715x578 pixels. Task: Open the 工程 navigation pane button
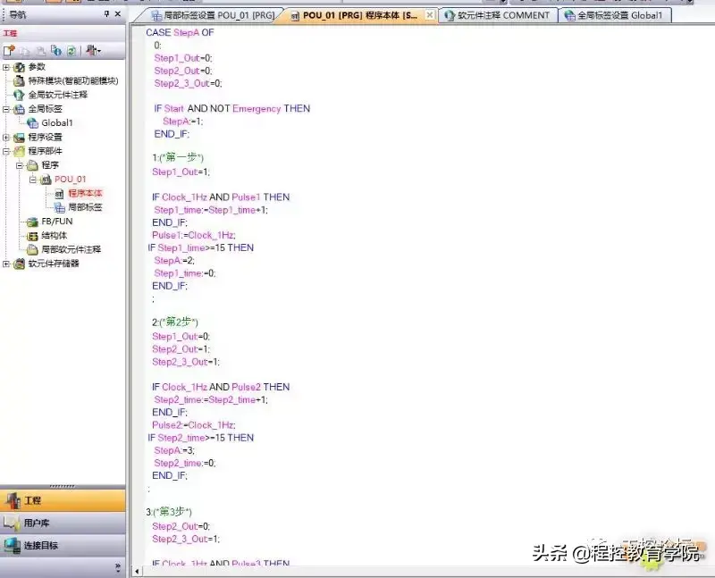pos(63,500)
